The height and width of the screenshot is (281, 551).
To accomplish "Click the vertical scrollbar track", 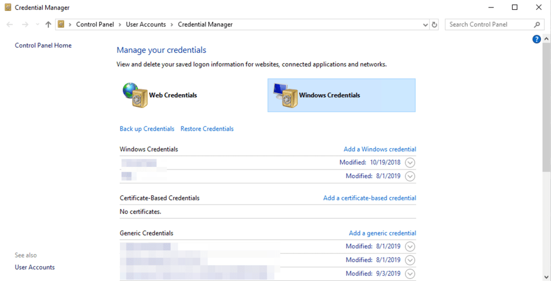I will pos(546,226).
